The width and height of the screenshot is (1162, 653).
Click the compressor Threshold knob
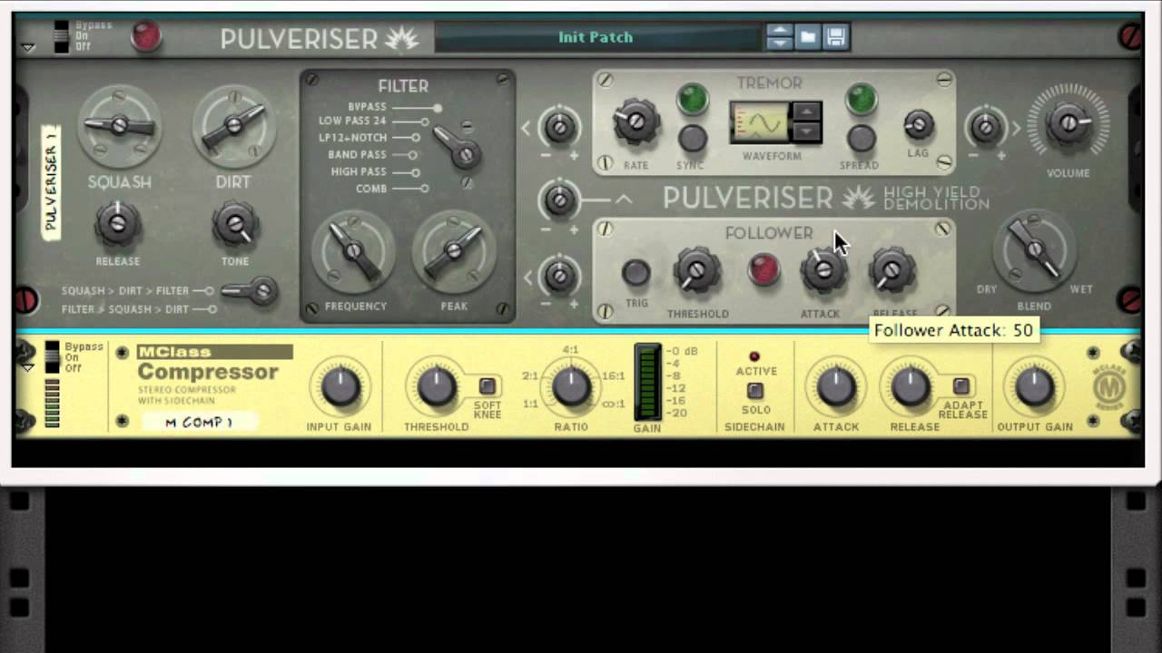(x=437, y=388)
